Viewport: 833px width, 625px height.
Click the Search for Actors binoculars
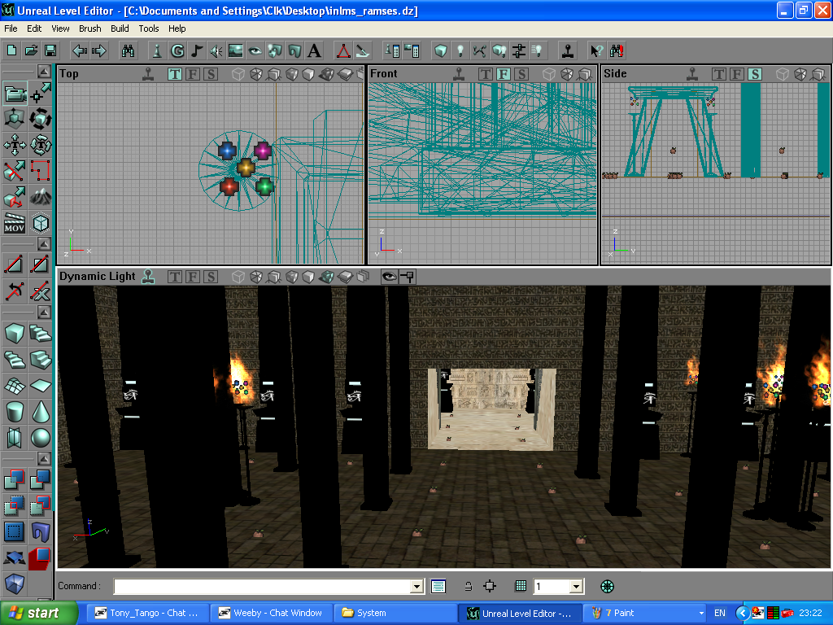(x=128, y=50)
